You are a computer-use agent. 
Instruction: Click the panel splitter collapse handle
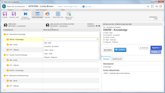point(101,57)
